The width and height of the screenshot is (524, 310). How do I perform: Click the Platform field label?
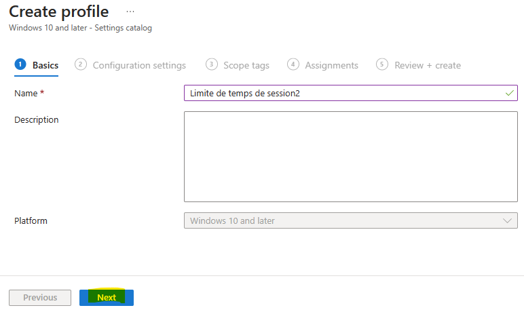31,221
